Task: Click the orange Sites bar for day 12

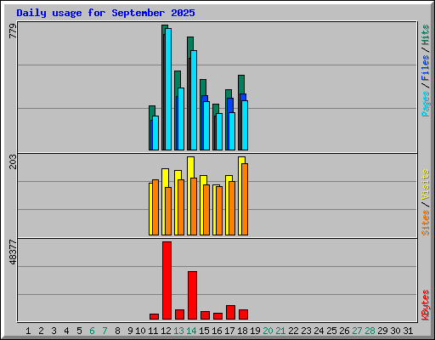Action: click(168, 211)
